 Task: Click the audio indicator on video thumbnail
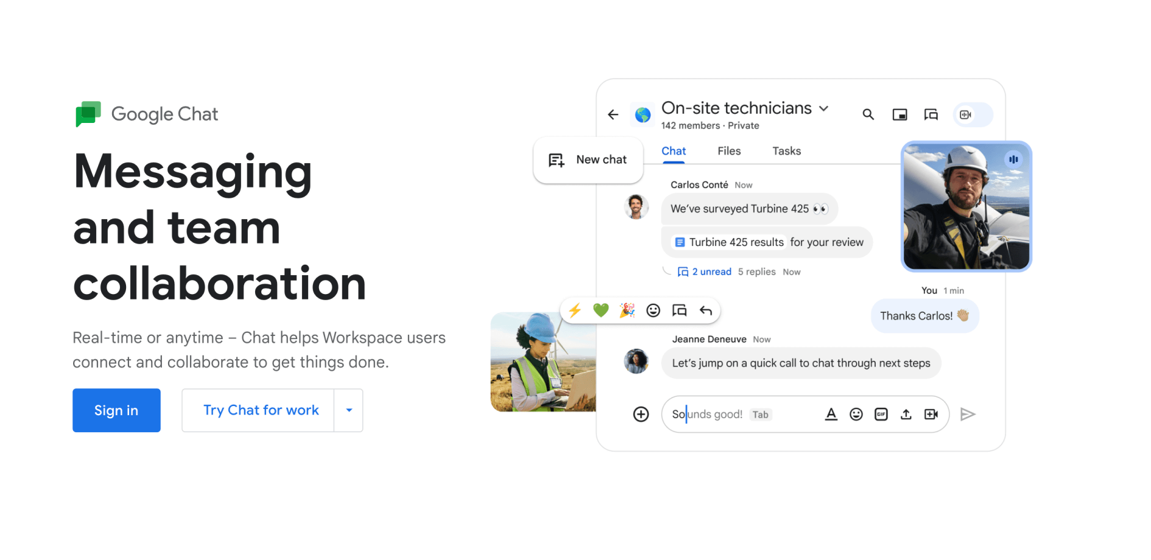point(1013,159)
